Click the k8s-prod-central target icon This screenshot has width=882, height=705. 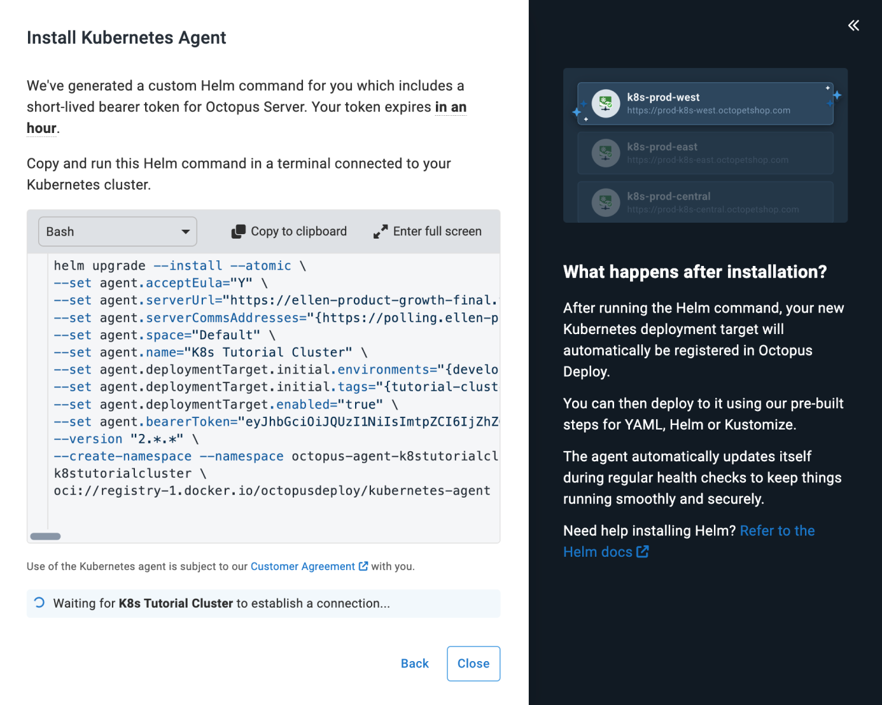(x=606, y=202)
